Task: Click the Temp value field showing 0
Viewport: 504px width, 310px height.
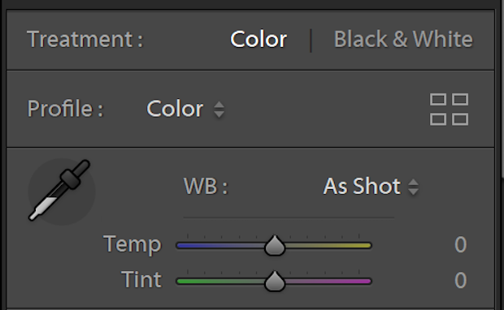Action: (460, 244)
